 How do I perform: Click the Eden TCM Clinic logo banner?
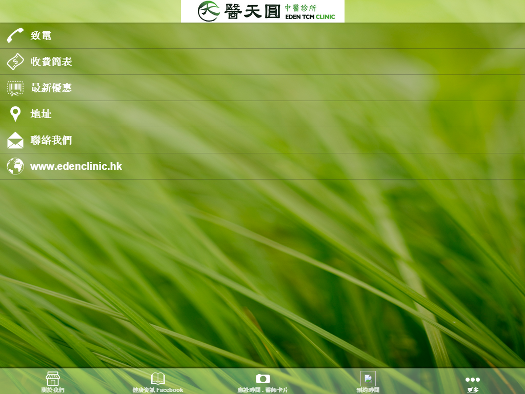click(262, 11)
